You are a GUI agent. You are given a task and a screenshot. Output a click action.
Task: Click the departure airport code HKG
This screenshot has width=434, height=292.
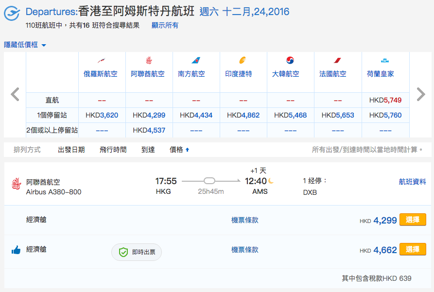click(x=163, y=191)
